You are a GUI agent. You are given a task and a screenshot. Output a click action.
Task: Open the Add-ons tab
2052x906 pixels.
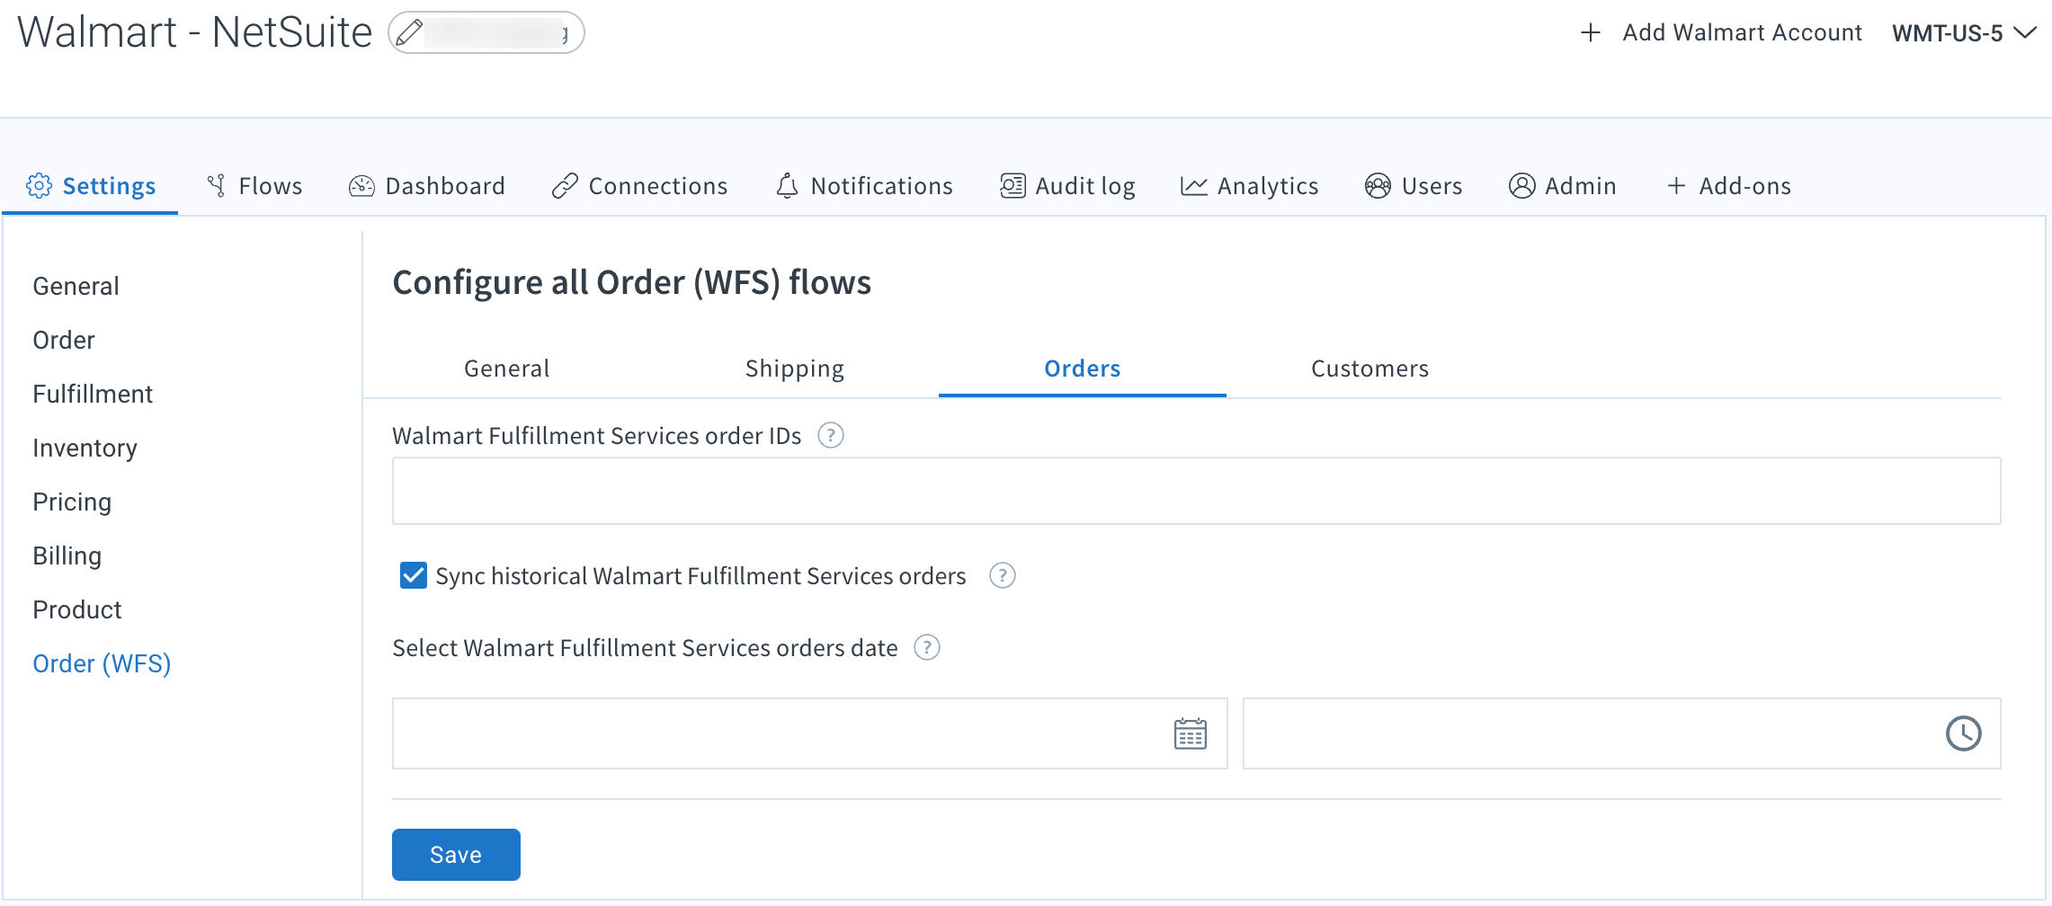tap(1728, 185)
